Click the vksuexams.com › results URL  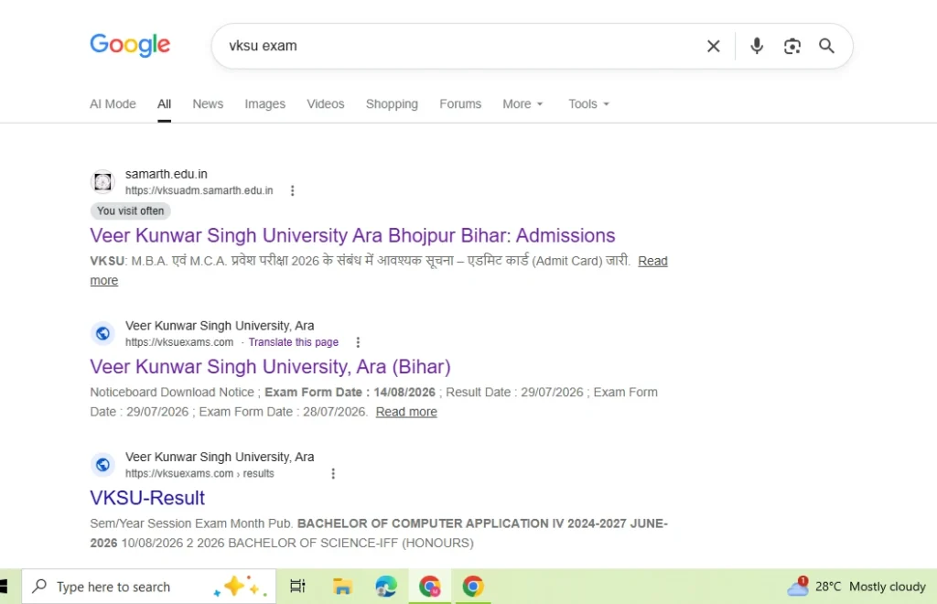coord(199,474)
